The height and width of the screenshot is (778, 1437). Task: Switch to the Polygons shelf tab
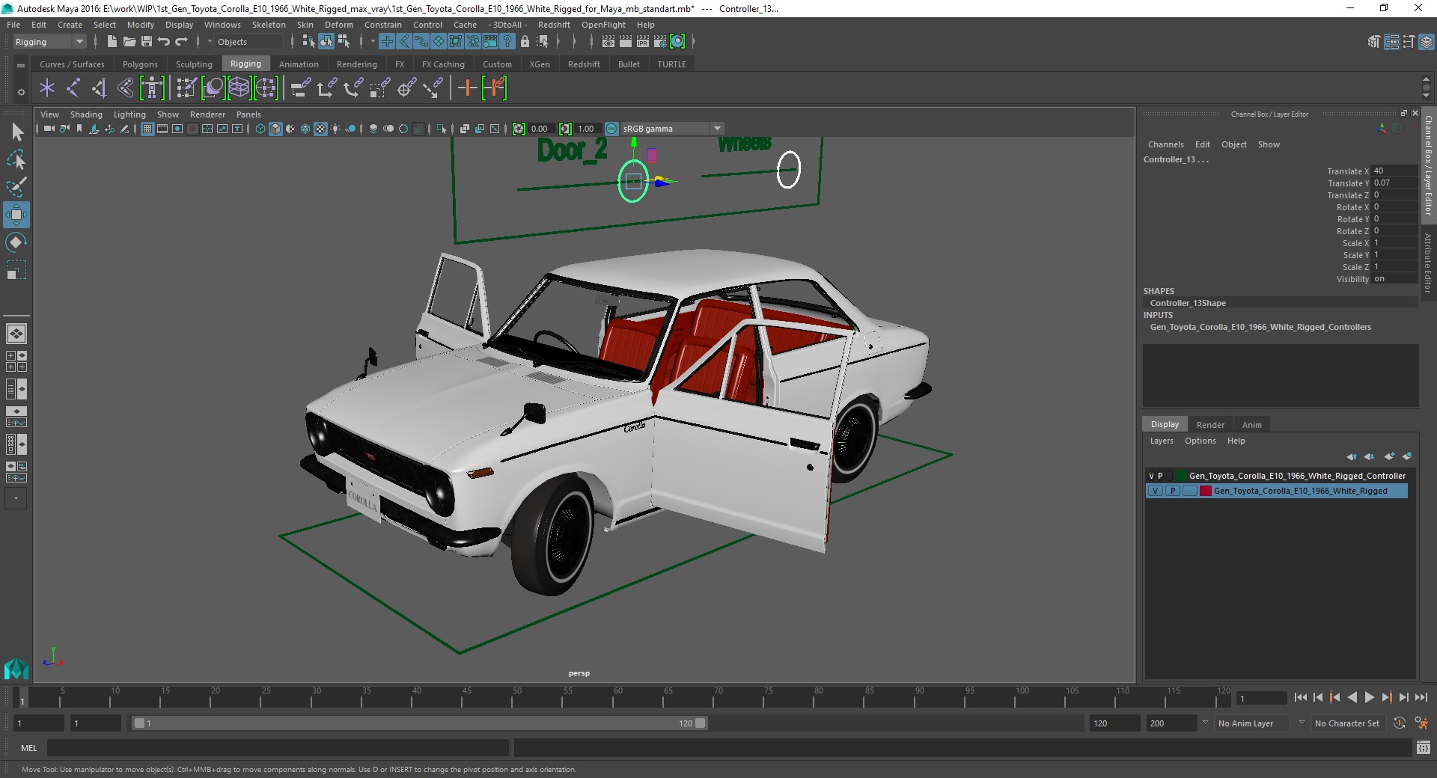(140, 64)
